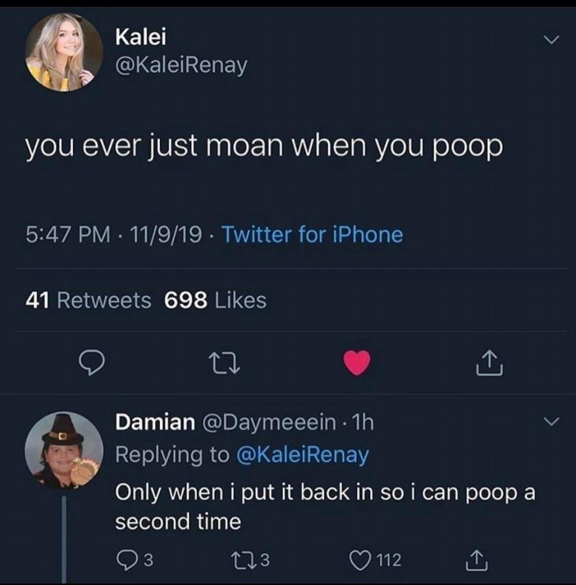Screen dimensions: 576x585
Task: Share Damian's reply
Action: [x=475, y=559]
